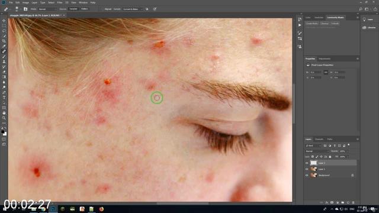Hide the top selected layer via its eye
Viewport: 379px width, 213px height.
coord(307,163)
